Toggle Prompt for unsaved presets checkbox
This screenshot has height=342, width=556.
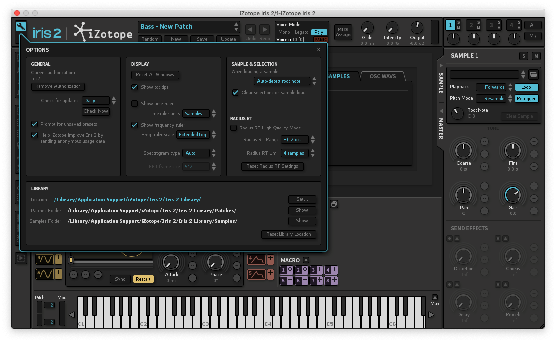click(x=35, y=124)
